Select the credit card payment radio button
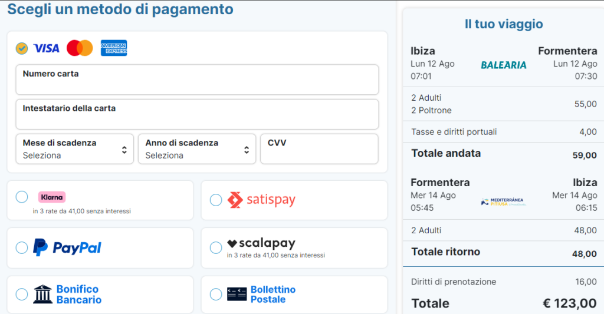 coord(22,48)
